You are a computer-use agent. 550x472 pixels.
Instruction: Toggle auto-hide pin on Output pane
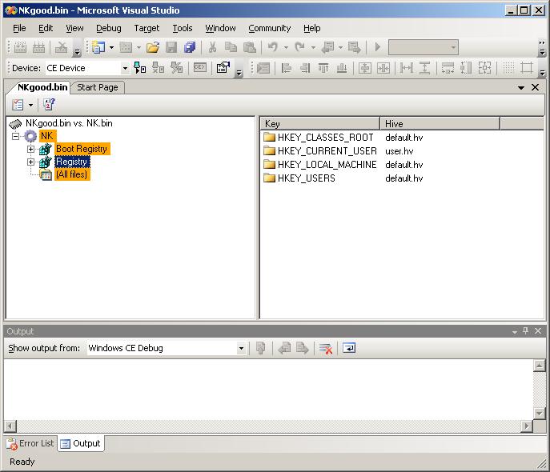pyautogui.click(x=525, y=330)
